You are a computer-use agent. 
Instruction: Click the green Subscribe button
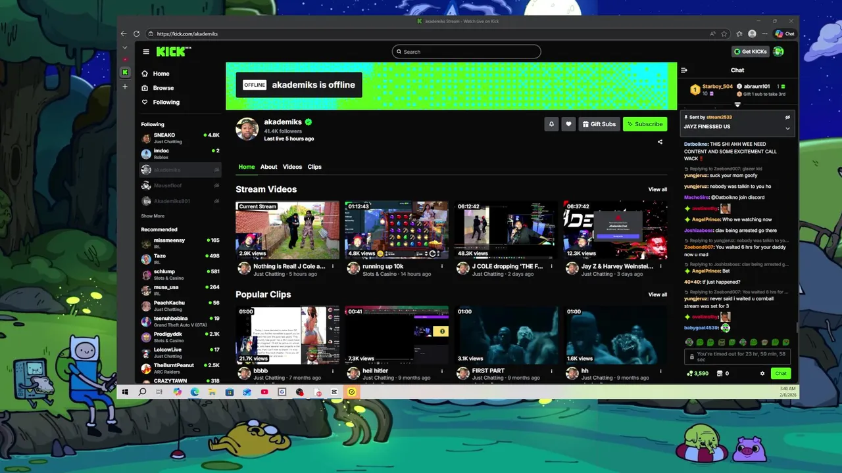pos(645,124)
